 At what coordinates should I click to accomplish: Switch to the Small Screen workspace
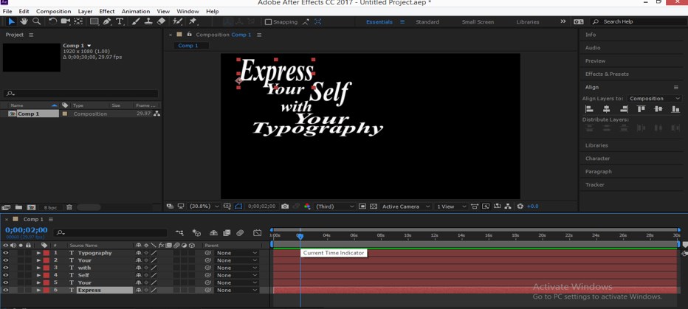pyautogui.click(x=478, y=22)
